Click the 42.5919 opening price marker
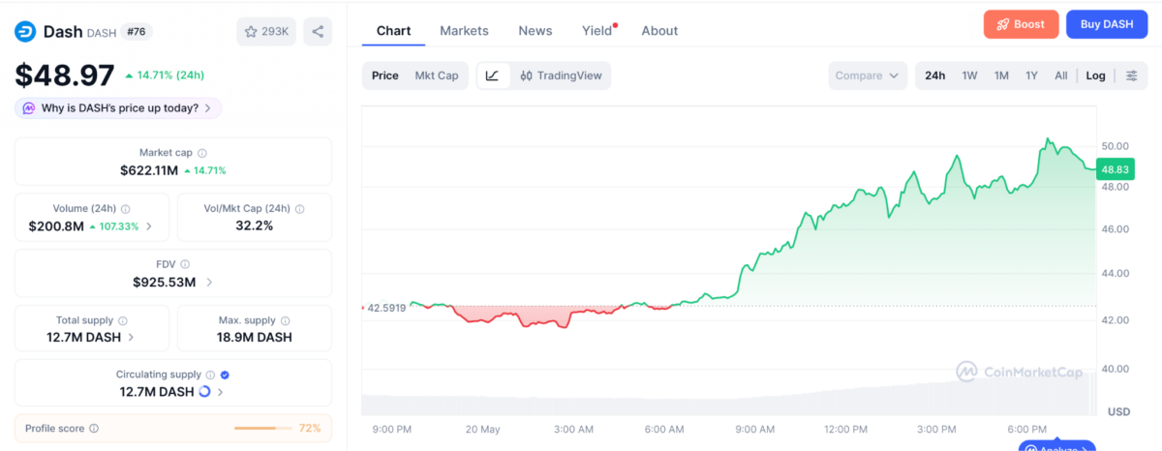Image resolution: width=1162 pixels, height=451 pixels. pos(384,307)
